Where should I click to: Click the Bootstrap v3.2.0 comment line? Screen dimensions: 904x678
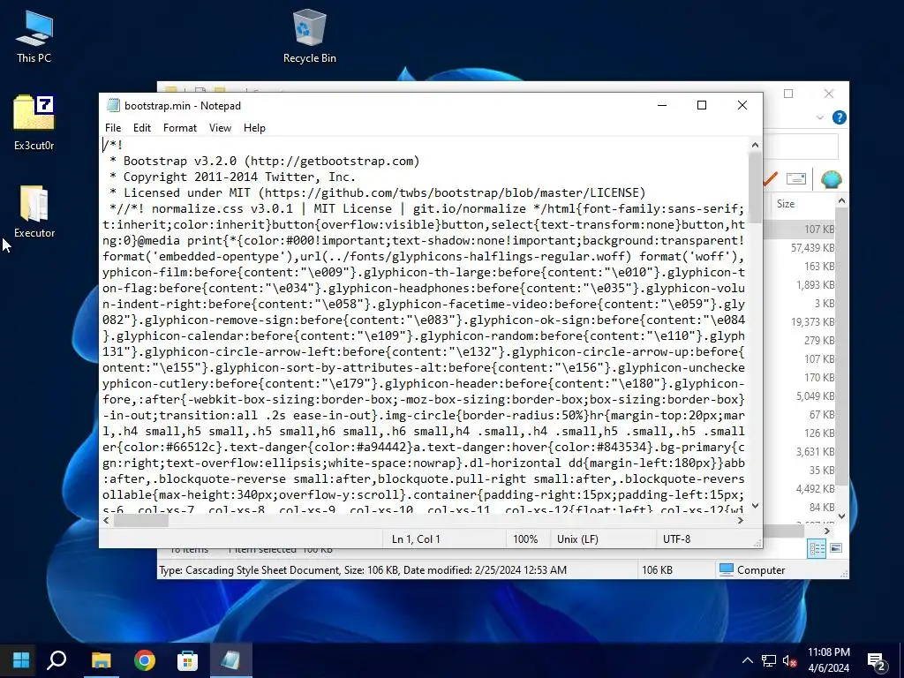[x=265, y=161]
